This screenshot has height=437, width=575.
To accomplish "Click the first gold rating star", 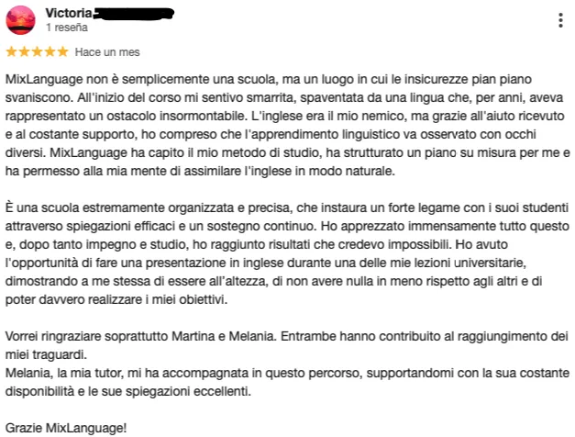I will (11, 51).
